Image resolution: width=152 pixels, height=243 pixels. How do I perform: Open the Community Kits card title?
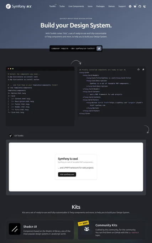(106, 225)
